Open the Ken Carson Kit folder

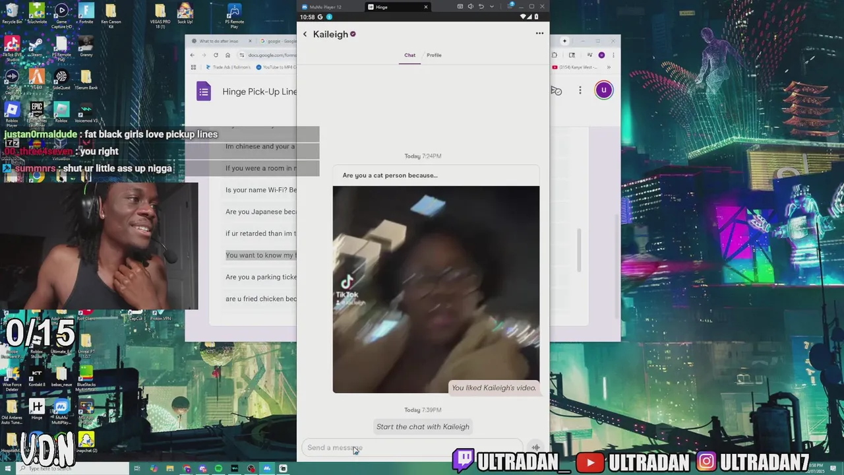(x=111, y=14)
